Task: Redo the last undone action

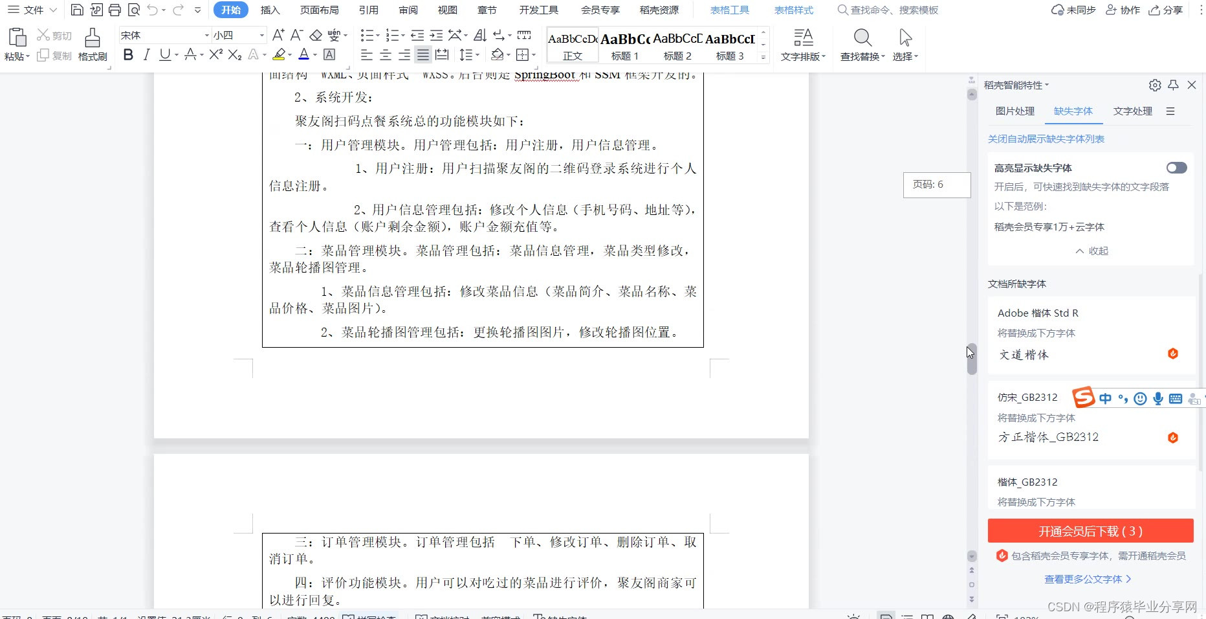Action: 178,10
